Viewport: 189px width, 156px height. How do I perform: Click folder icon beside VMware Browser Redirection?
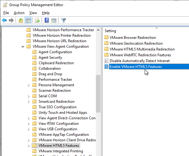coord(106,37)
